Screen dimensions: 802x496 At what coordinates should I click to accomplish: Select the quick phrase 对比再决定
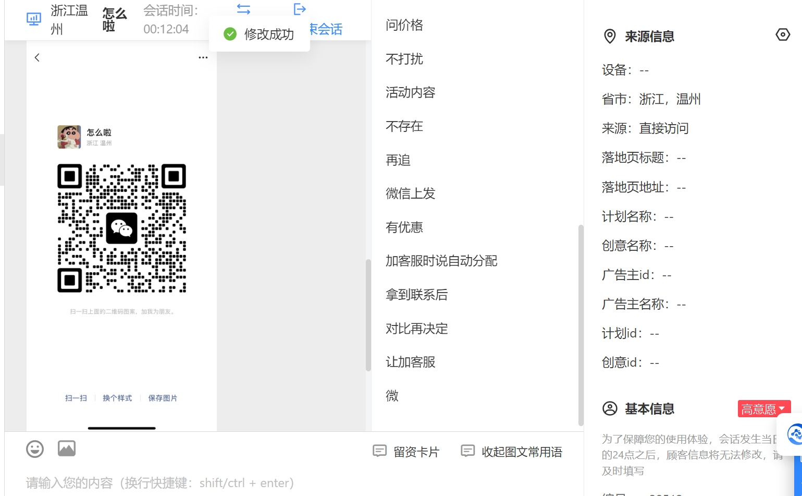pos(417,329)
